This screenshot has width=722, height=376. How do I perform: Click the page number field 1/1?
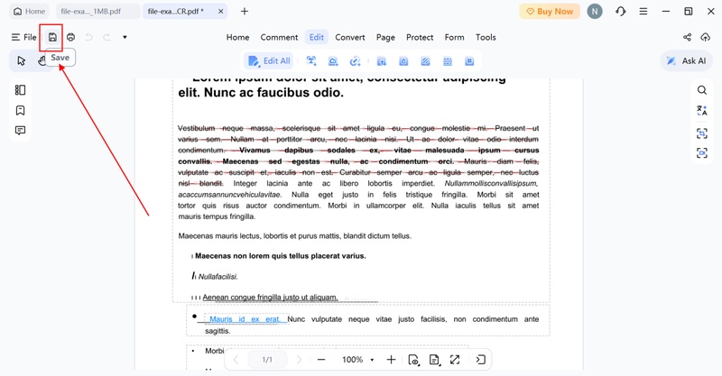tap(267, 360)
